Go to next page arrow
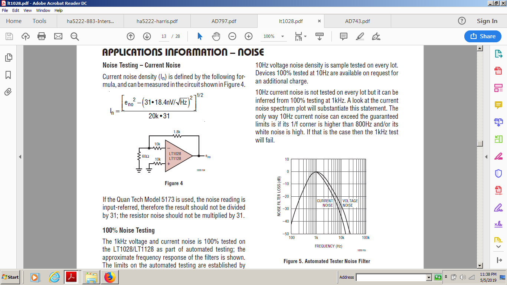 (x=147, y=36)
